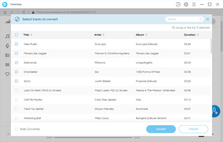
Task: Open the grid explore sidebar icon
Action: [x=7, y=65]
